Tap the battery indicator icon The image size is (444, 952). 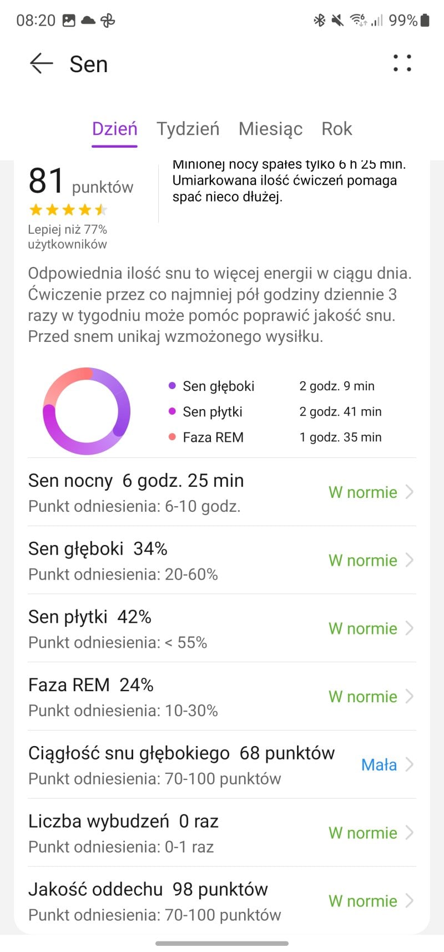click(x=425, y=21)
